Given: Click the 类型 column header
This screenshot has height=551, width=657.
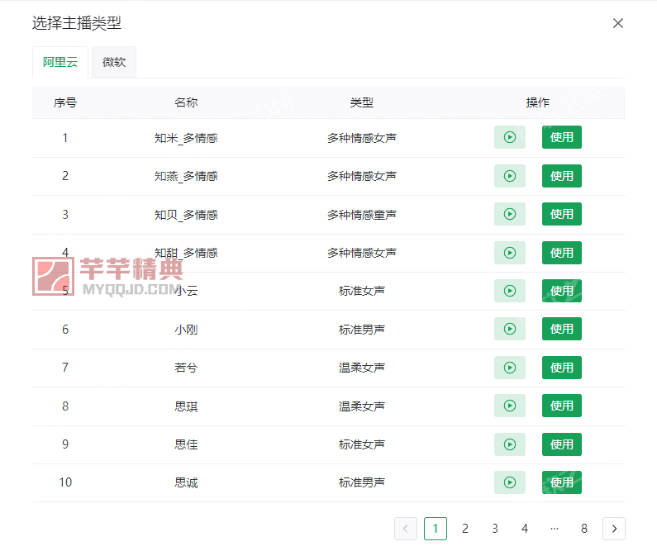Looking at the screenshot, I should tap(362, 102).
